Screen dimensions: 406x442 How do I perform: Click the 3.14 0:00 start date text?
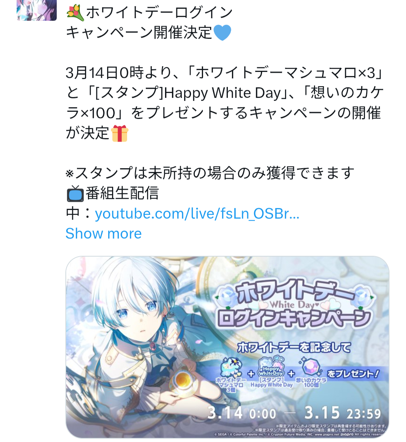pos(242,413)
